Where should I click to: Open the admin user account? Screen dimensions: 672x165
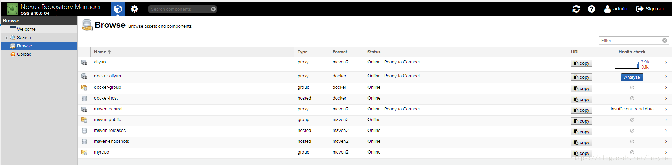616,9
